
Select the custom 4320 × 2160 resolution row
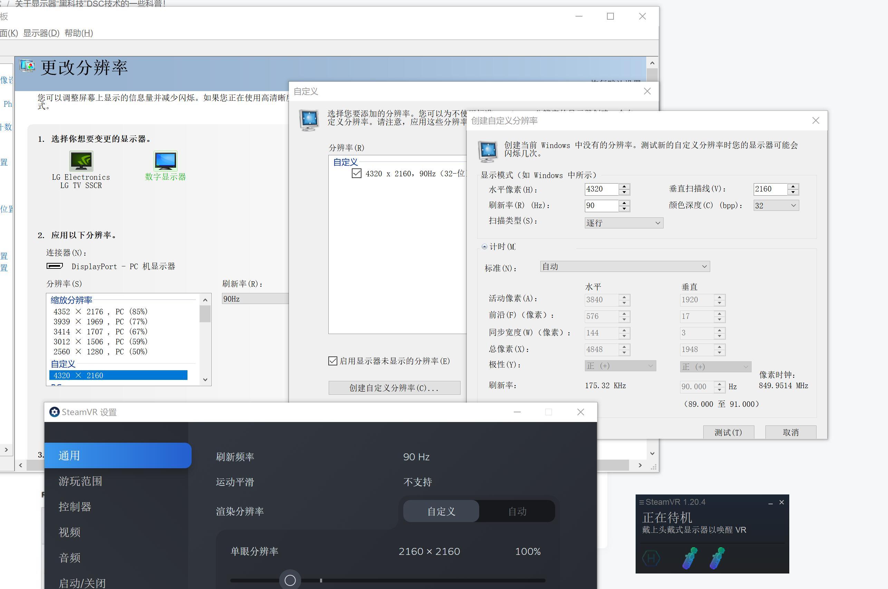[118, 375]
